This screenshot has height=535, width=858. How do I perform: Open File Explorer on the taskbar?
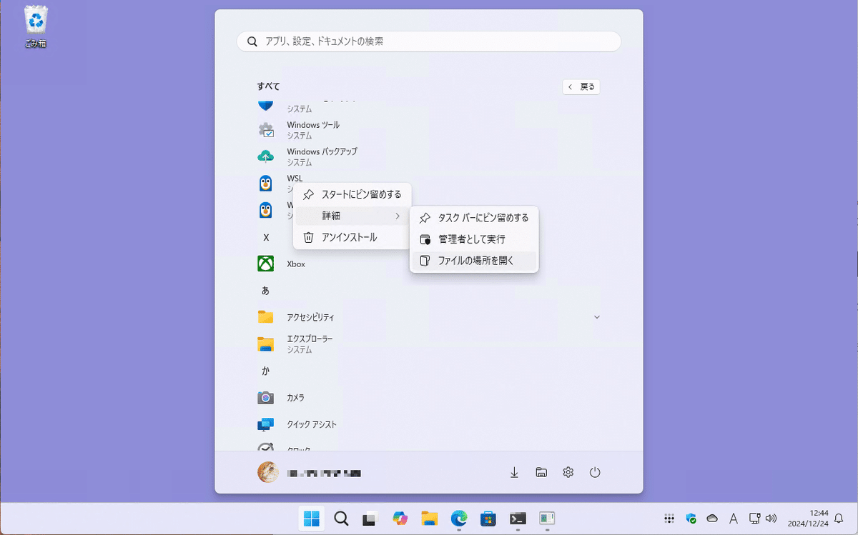[x=429, y=519]
